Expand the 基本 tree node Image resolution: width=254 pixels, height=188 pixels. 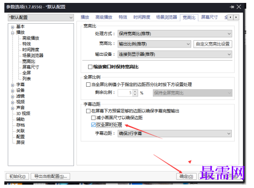[13, 27]
